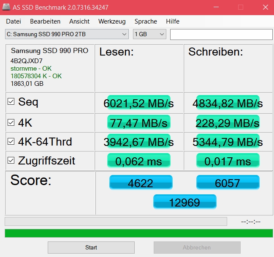This screenshot has height=257, width=274.
Task: Click the stornvme - OK driver status
Action: point(31,69)
